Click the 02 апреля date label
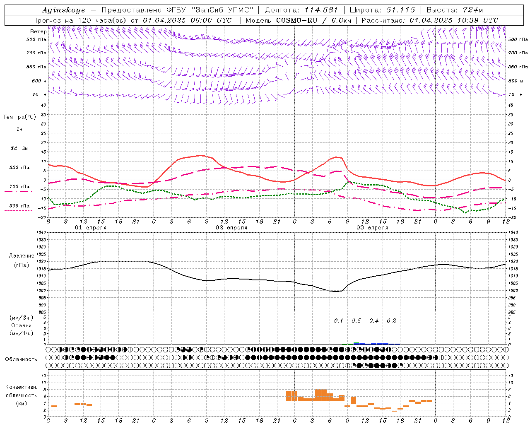The height and width of the screenshot is (424, 530). (x=231, y=228)
